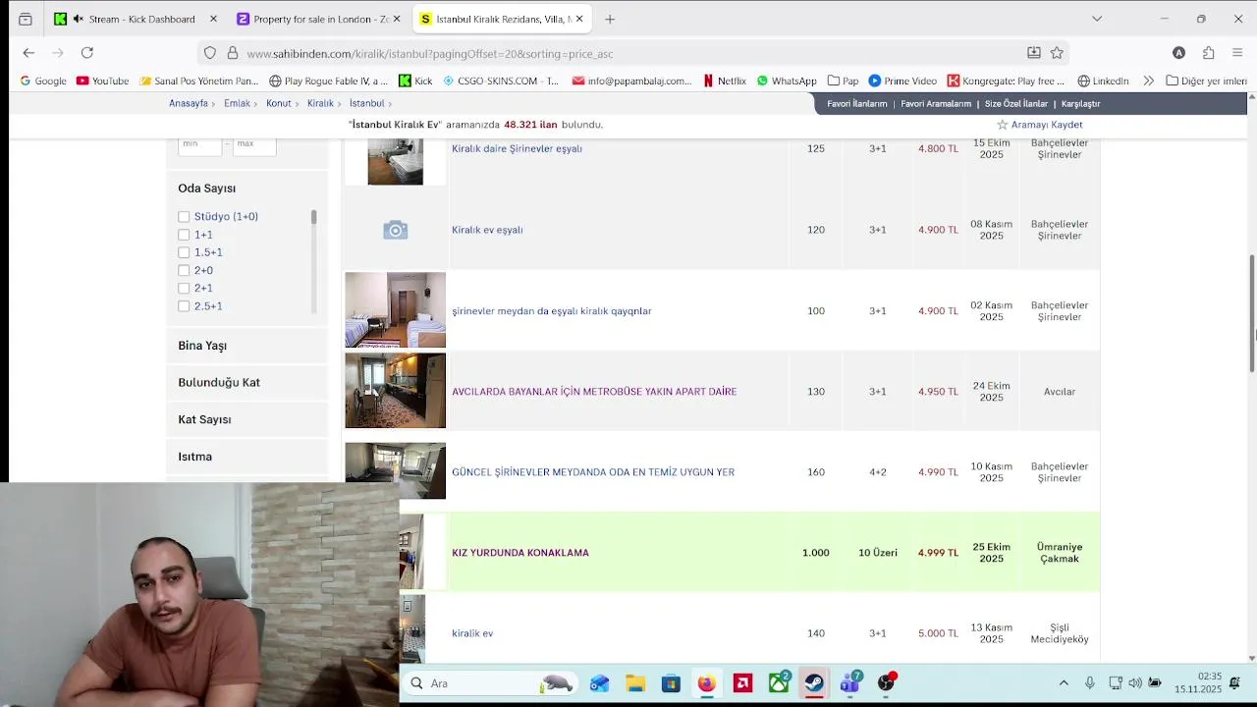Show more bookmarks with the chevron
Screen dimensions: 1257x707
[1148, 81]
